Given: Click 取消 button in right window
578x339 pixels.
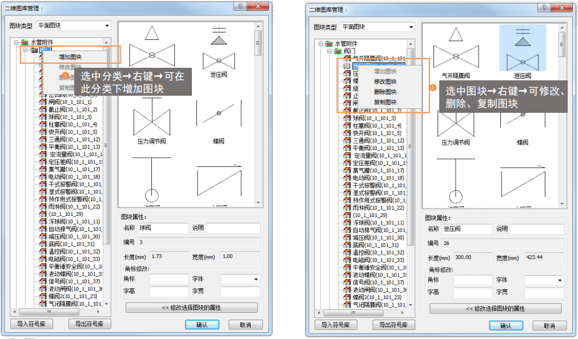Looking at the screenshot, I should (549, 326).
